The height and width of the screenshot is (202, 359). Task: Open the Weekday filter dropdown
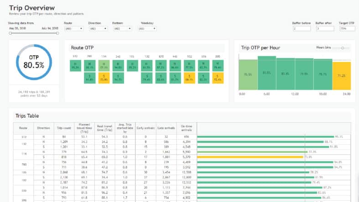(x=147, y=29)
